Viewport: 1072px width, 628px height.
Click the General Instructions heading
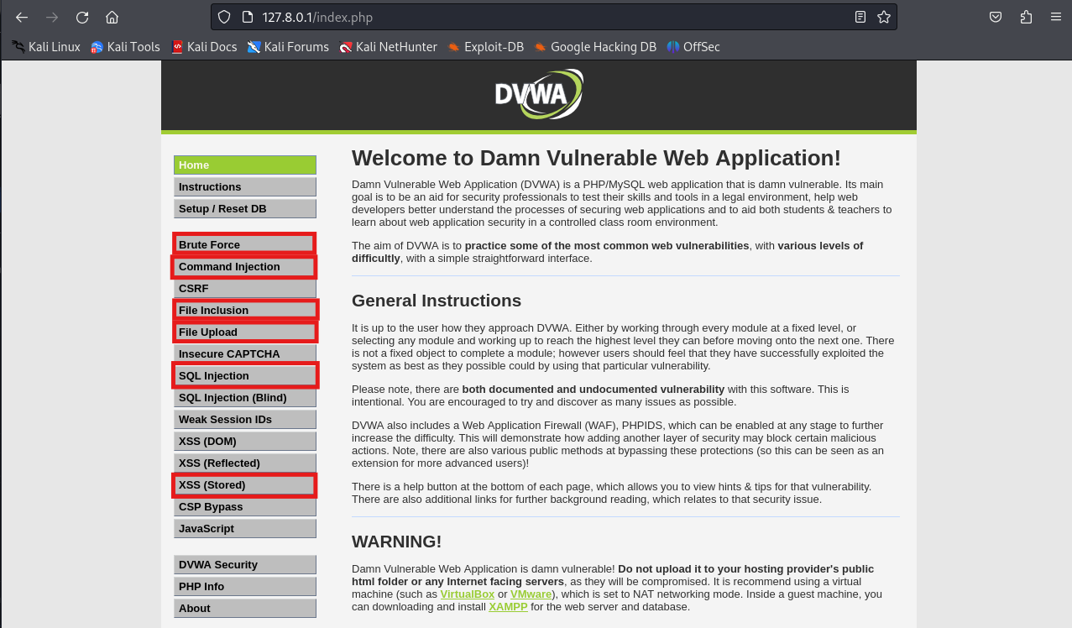pos(437,301)
